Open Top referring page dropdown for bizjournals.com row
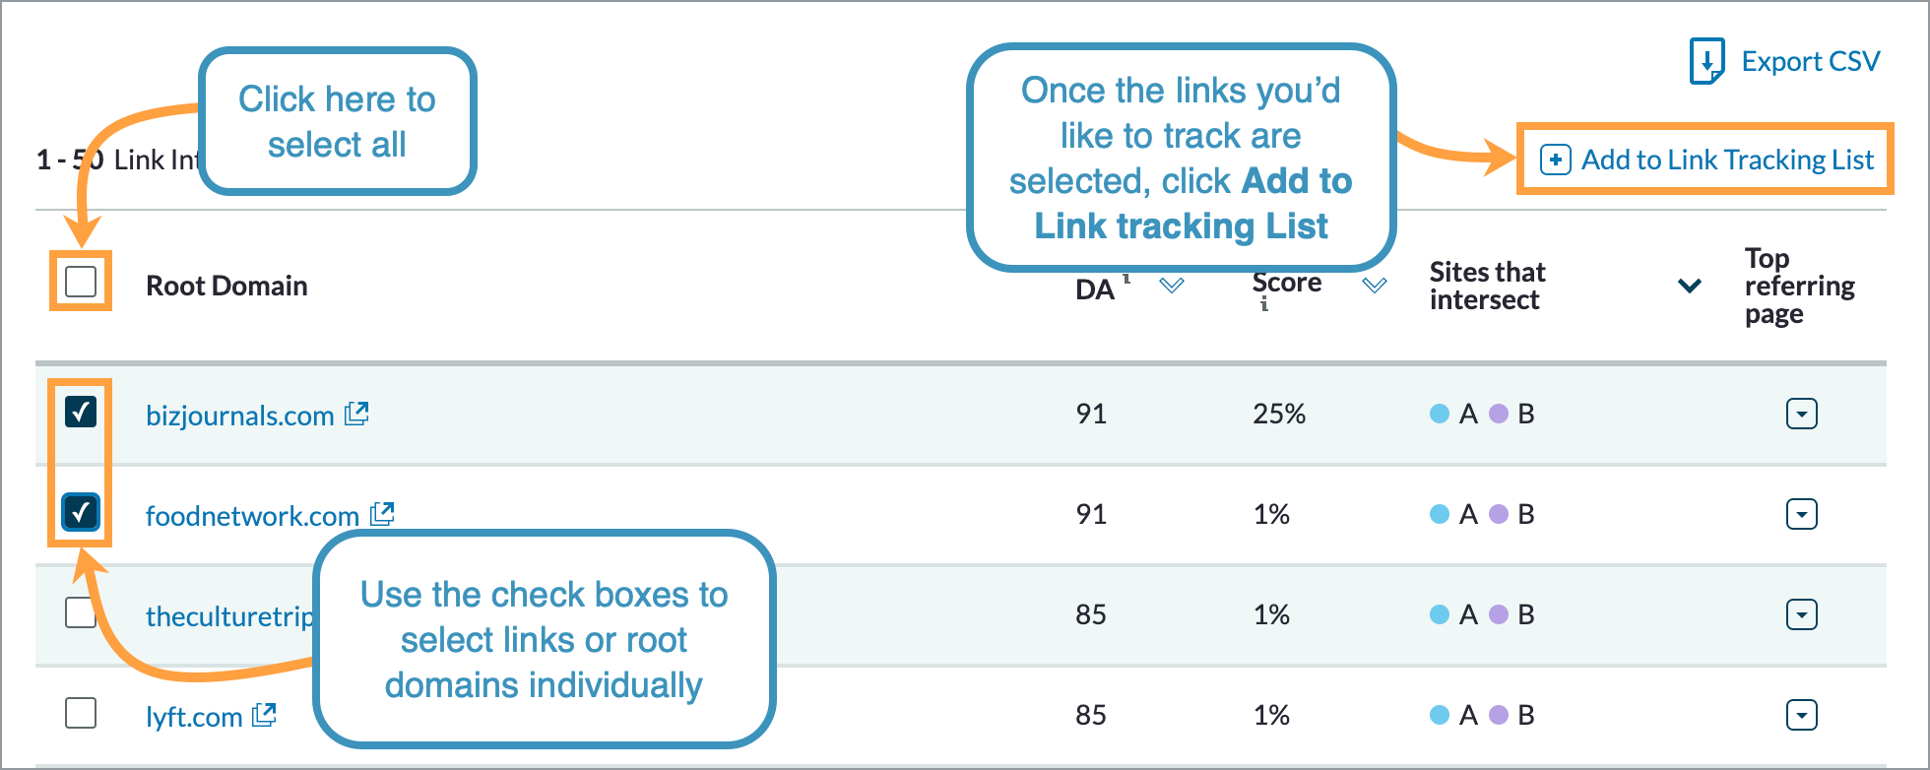1930x770 pixels. [1801, 414]
